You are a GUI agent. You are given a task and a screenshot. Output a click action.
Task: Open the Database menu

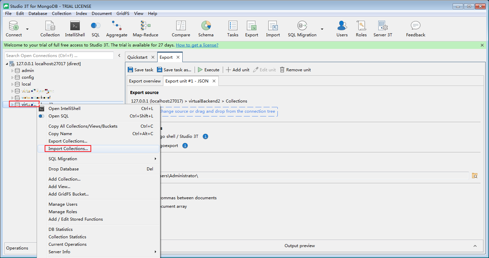[x=38, y=14]
